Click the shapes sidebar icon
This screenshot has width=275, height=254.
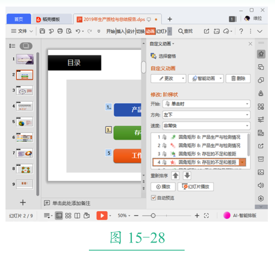(x=261, y=80)
